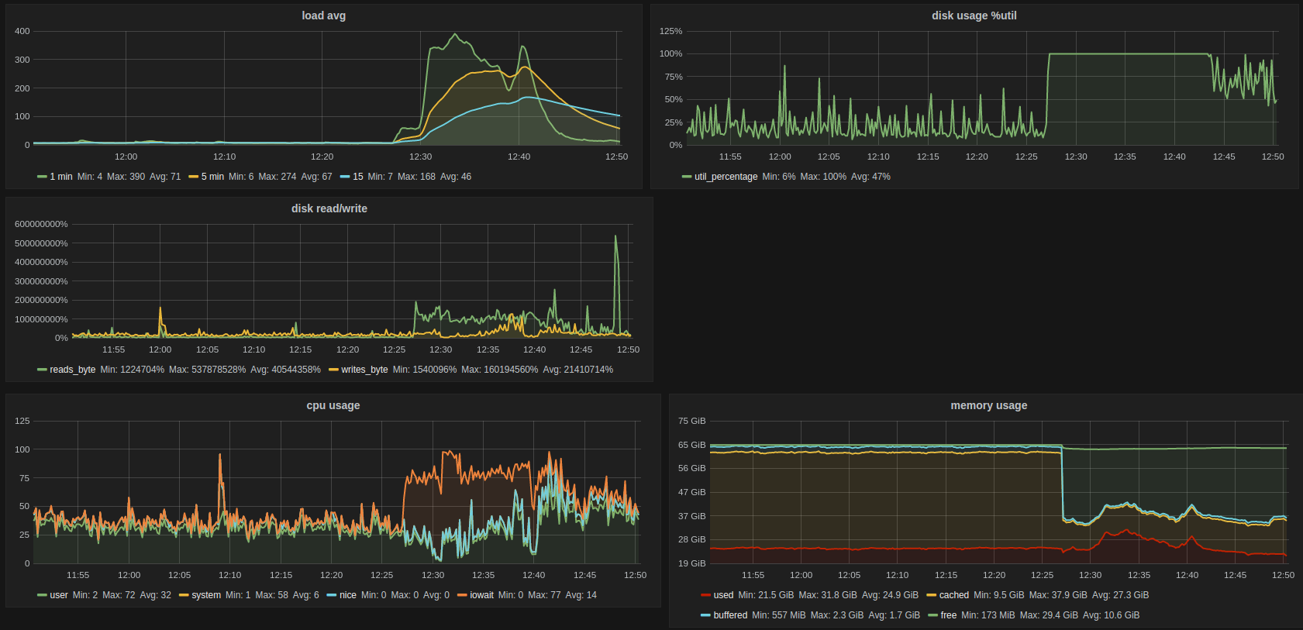The height and width of the screenshot is (630, 1303).
Task: Open the disk read/write panel title menu
Action: tap(329, 208)
